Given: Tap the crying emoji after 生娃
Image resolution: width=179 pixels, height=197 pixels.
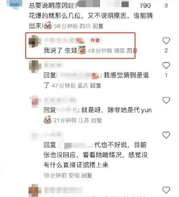Looking at the screenshot, I should coord(82,50).
